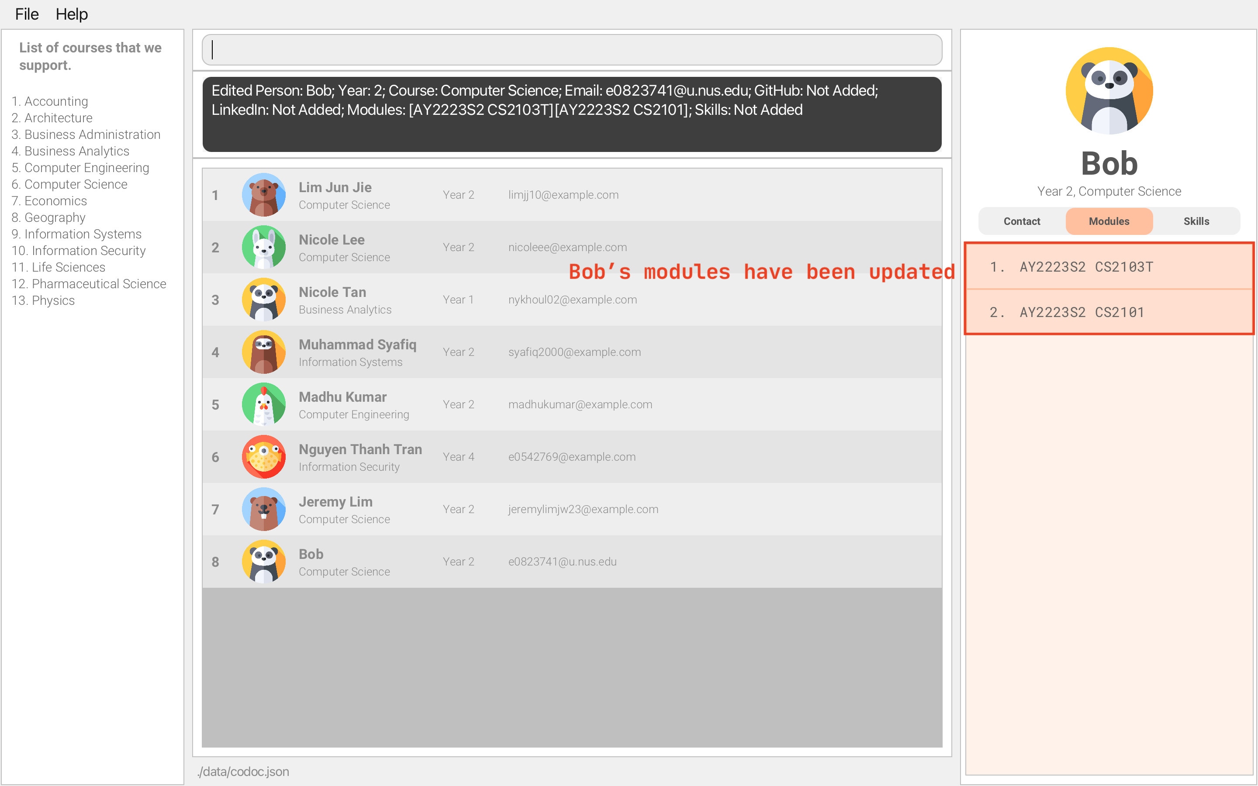Switch to the Contact tab
This screenshot has height=786, width=1258.
point(1022,221)
